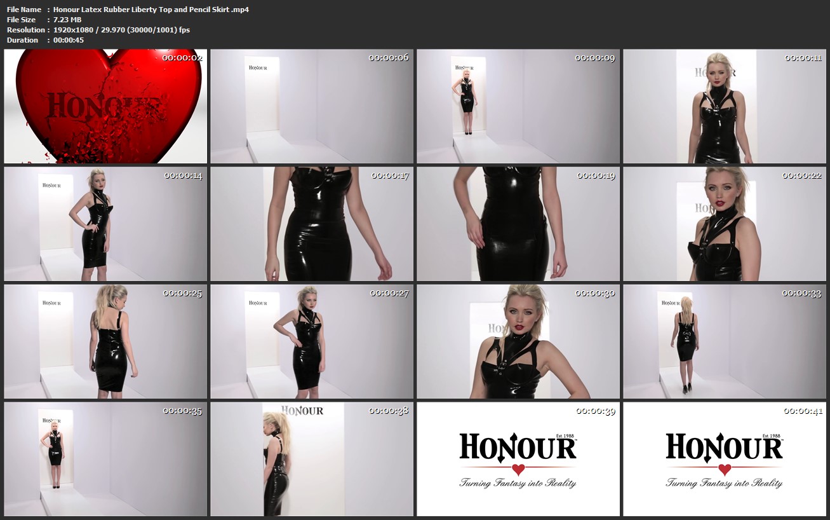
Task: Click the 'Duration' label
Action: click(x=23, y=40)
